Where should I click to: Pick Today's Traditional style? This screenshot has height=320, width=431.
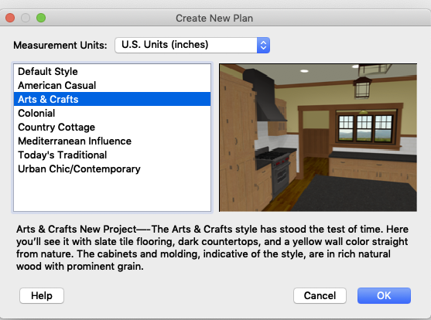(x=112, y=155)
